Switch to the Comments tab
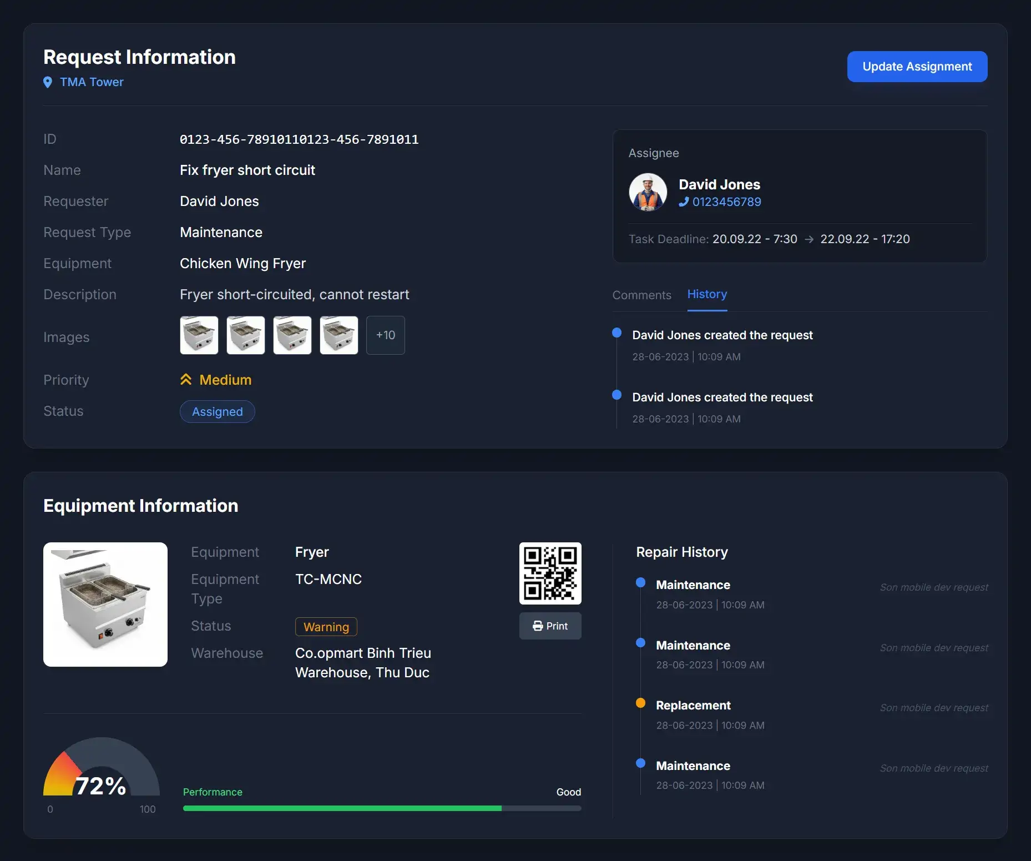1031x861 pixels. tap(641, 295)
